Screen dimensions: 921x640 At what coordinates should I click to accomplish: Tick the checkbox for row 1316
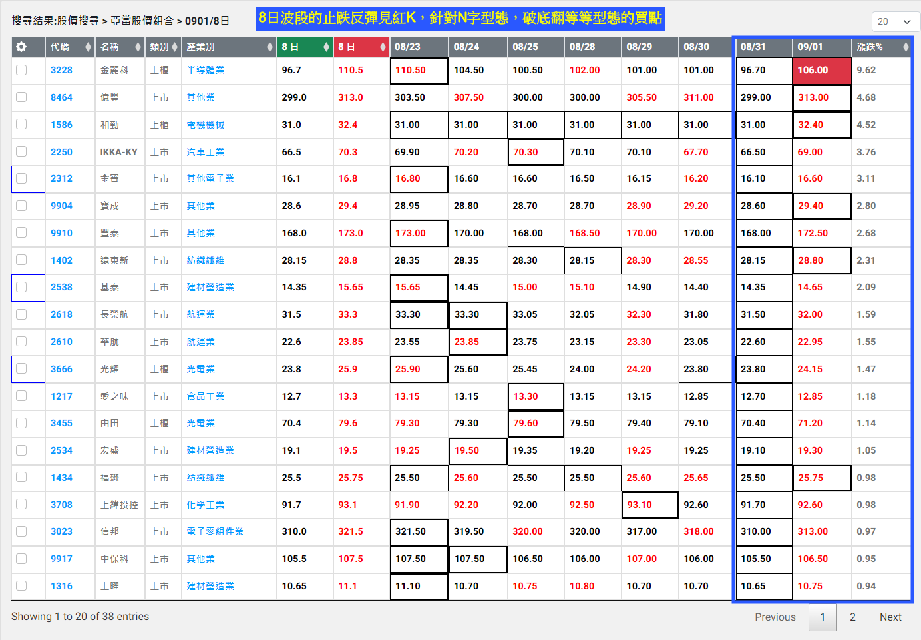[x=21, y=586]
